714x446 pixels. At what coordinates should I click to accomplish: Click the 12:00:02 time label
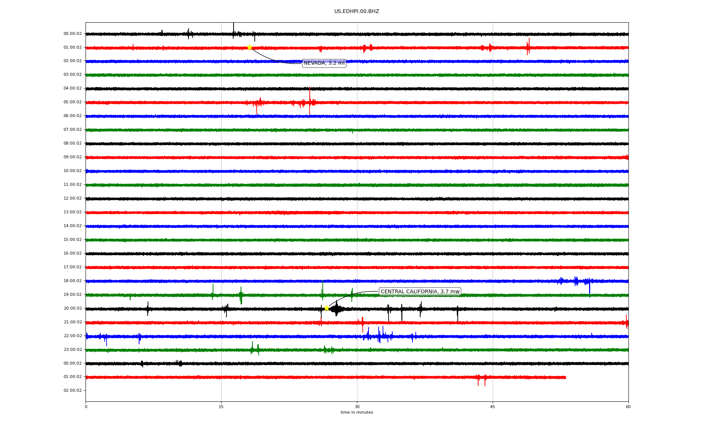[x=73, y=198]
